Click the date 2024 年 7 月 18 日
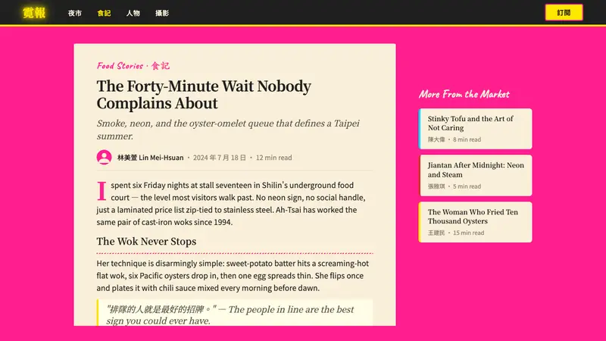Image resolution: width=606 pixels, height=341 pixels. click(x=220, y=158)
